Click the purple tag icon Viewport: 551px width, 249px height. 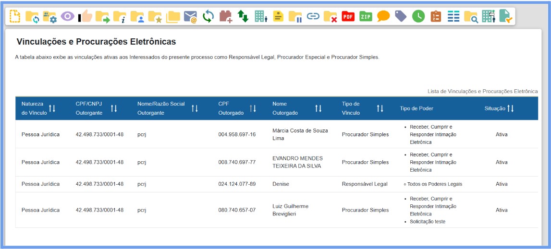(401, 16)
